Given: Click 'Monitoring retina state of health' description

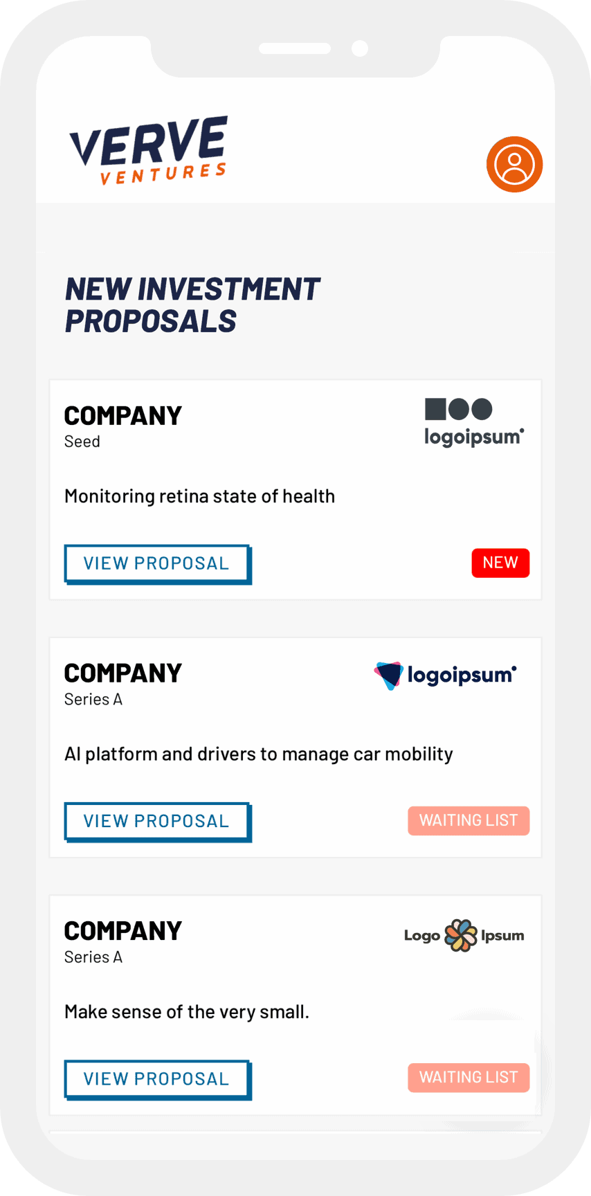Looking at the screenshot, I should pos(199,496).
